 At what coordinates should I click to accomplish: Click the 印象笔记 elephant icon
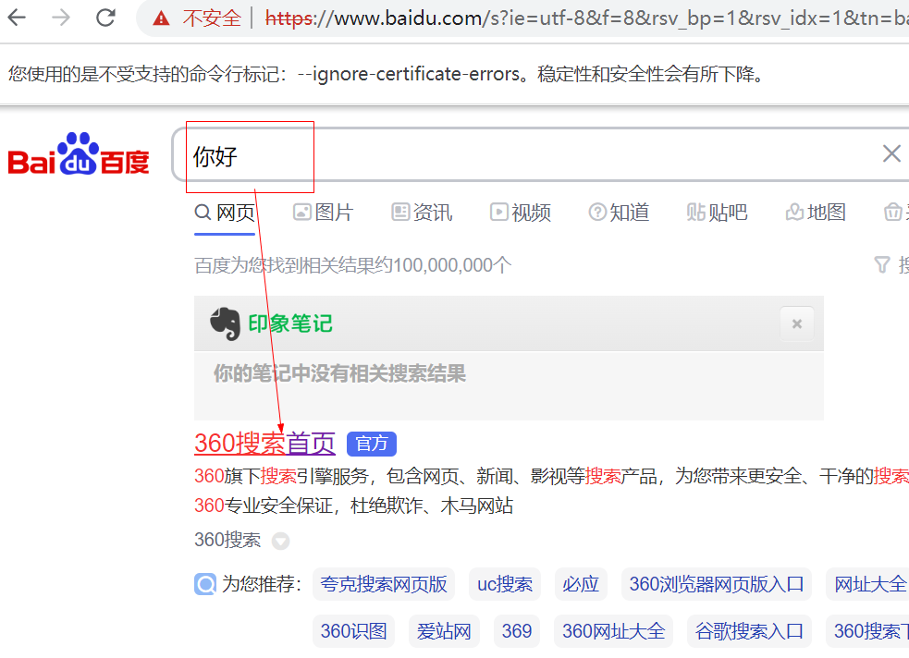225,323
